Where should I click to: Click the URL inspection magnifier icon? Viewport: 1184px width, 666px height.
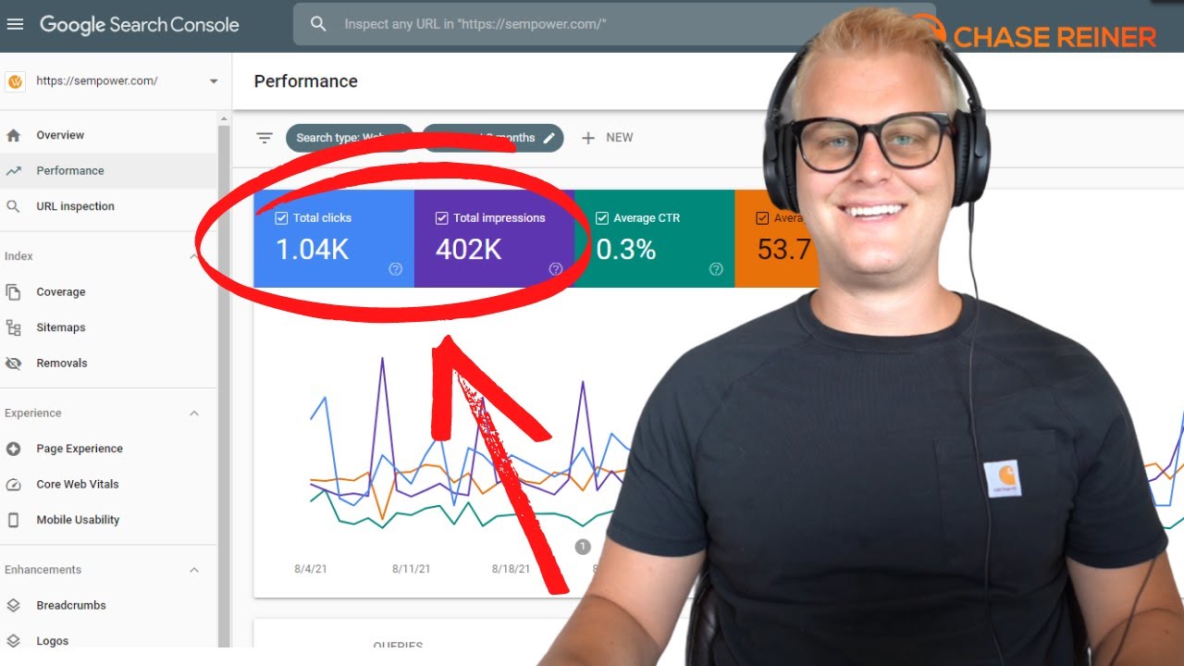[13, 206]
